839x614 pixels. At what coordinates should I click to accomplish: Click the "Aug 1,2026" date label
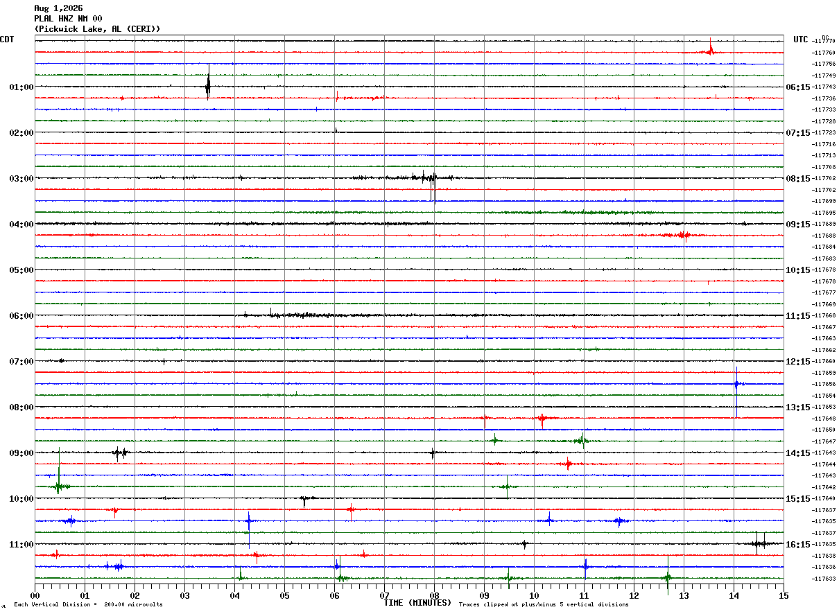(x=58, y=8)
